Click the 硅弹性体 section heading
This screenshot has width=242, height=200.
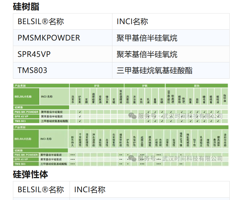[x=30, y=174]
